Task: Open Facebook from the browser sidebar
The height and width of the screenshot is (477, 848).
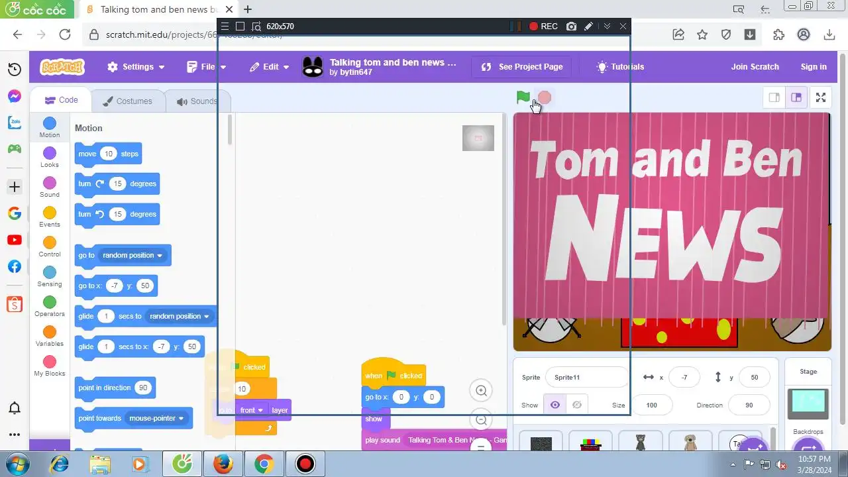Action: point(15,266)
